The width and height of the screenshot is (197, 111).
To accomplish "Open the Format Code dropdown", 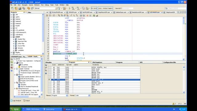I will 89,96.
